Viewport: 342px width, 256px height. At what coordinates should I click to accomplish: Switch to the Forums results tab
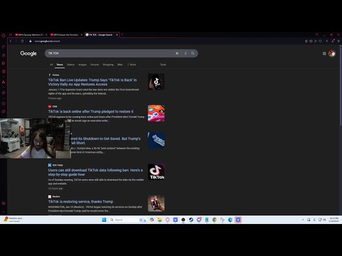[95, 65]
